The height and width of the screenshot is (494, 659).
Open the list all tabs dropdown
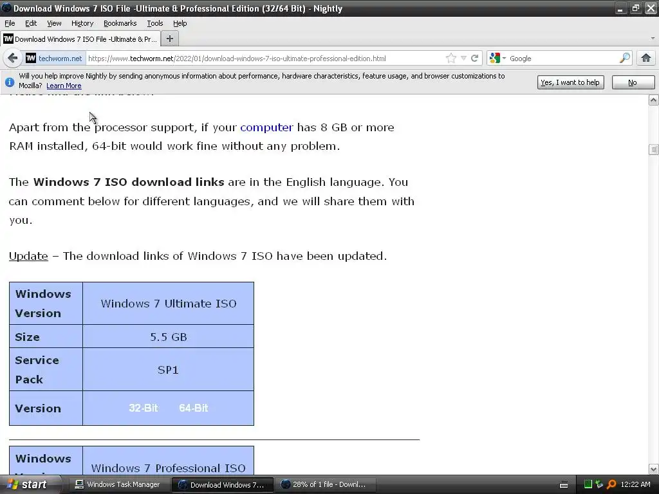coord(653,38)
